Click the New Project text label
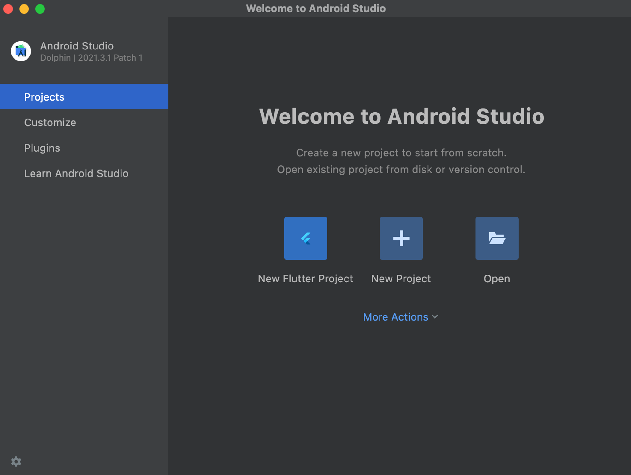This screenshot has height=475, width=631. pyautogui.click(x=401, y=279)
